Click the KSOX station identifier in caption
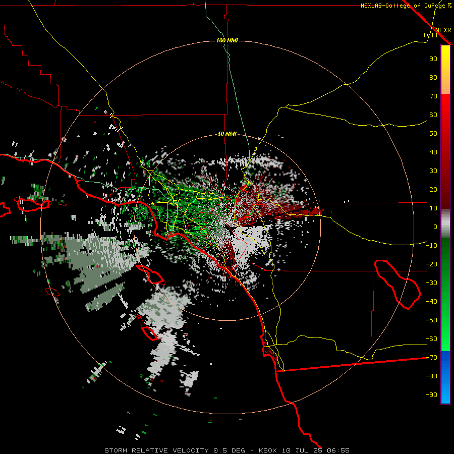 coord(268,450)
